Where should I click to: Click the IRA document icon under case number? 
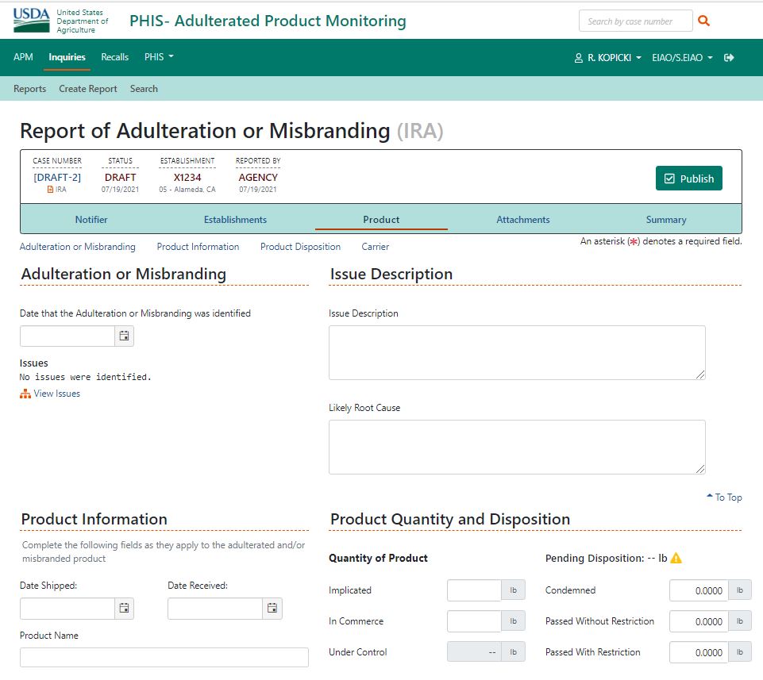(x=51, y=190)
